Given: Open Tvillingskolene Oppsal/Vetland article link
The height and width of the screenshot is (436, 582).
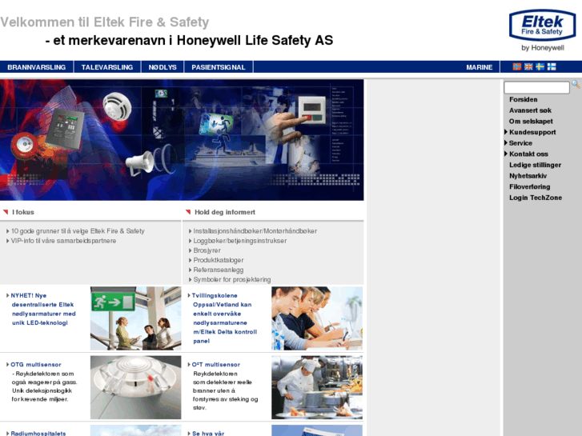Looking at the screenshot, I should click(224, 318).
